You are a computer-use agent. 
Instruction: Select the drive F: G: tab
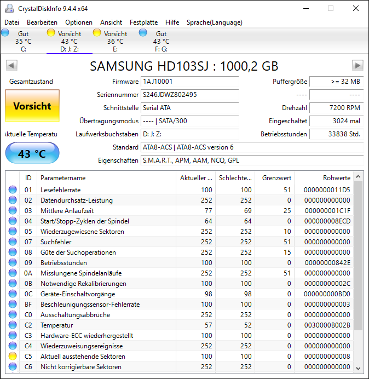161,41
